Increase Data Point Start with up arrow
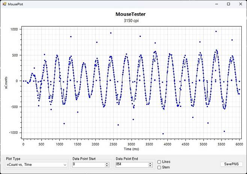Screen dimensions: 247x174 (107, 163)
